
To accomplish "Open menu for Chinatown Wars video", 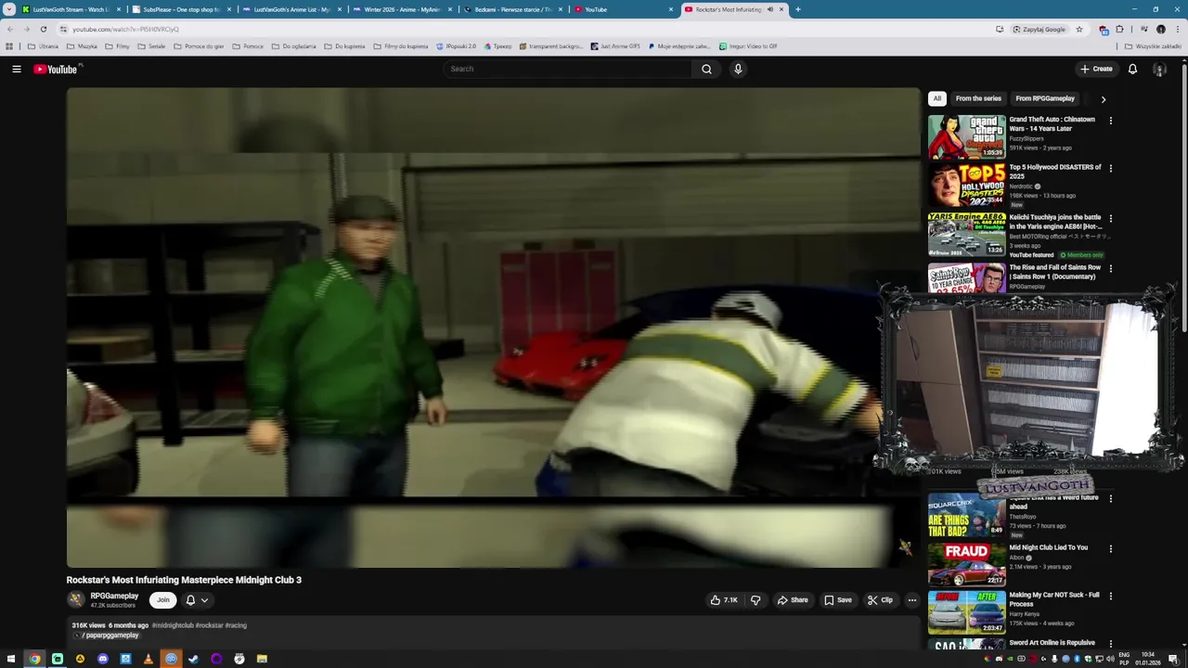I will [1110, 121].
